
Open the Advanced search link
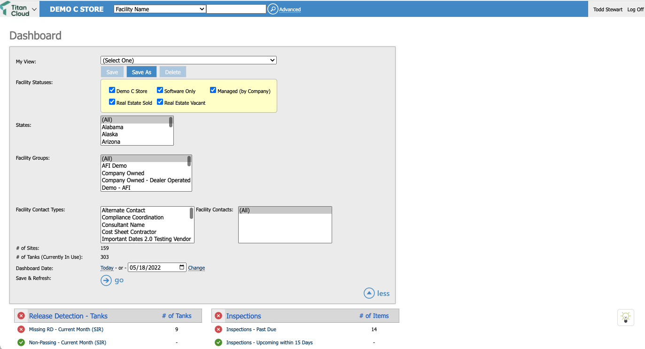(290, 9)
